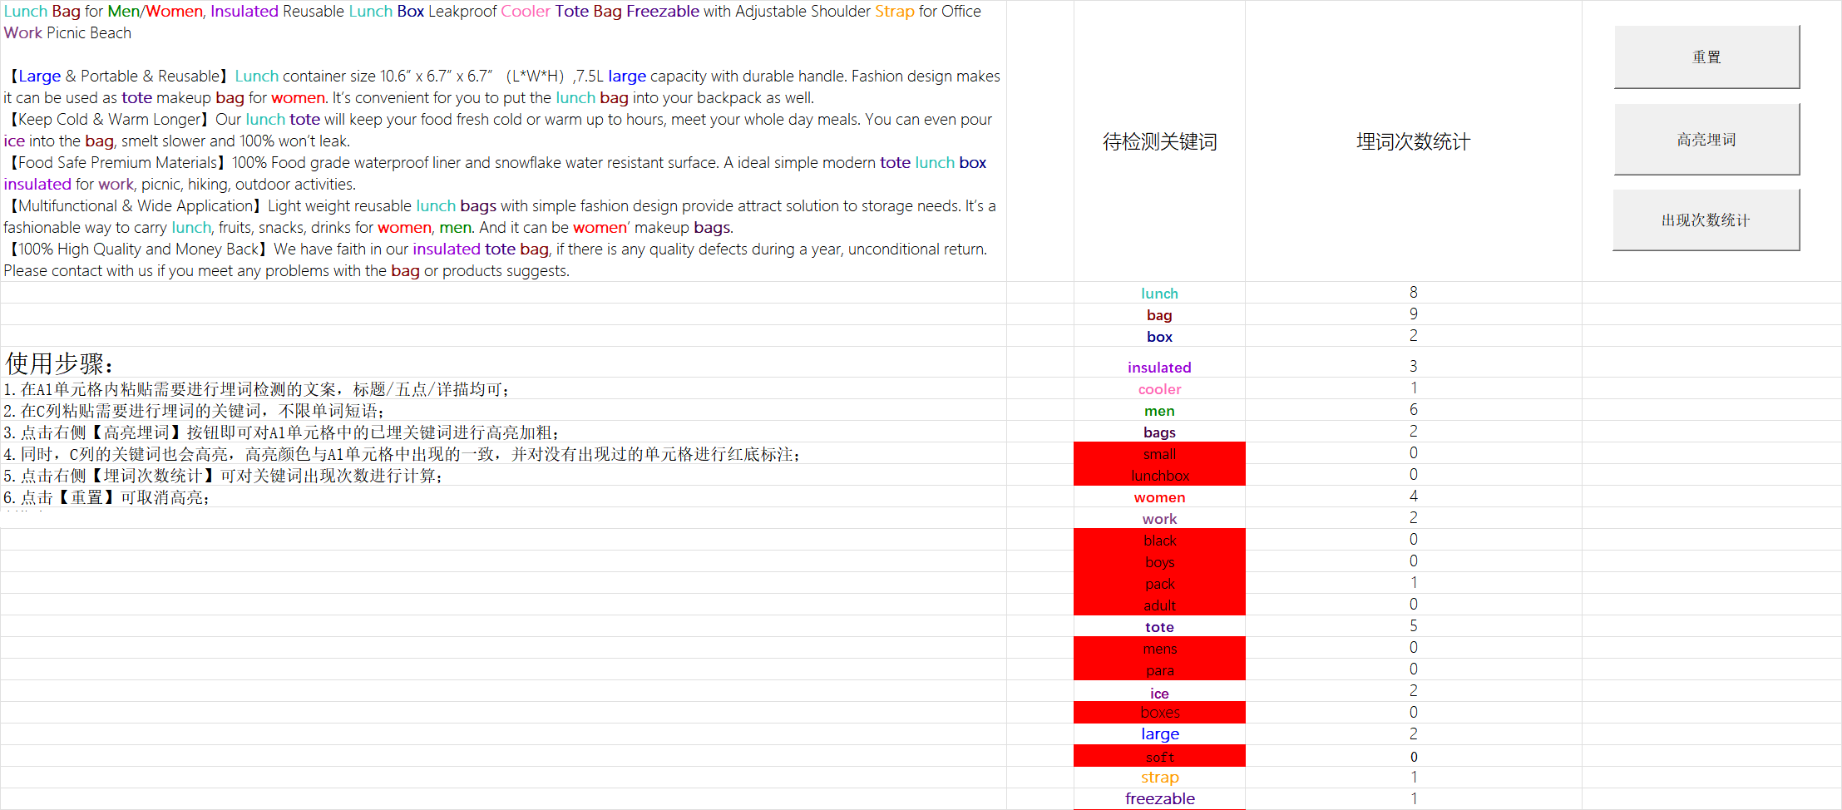Select the count cell showing 9 next to bag

point(1411,314)
